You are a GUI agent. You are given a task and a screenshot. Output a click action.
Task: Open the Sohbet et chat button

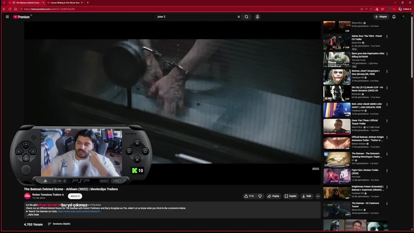coord(405,9)
